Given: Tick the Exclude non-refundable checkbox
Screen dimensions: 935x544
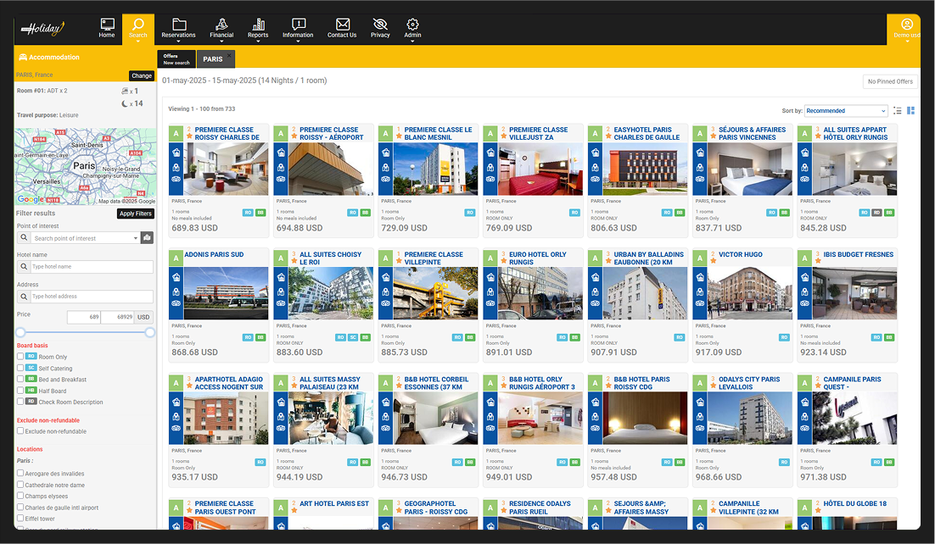Looking at the screenshot, I should point(21,431).
